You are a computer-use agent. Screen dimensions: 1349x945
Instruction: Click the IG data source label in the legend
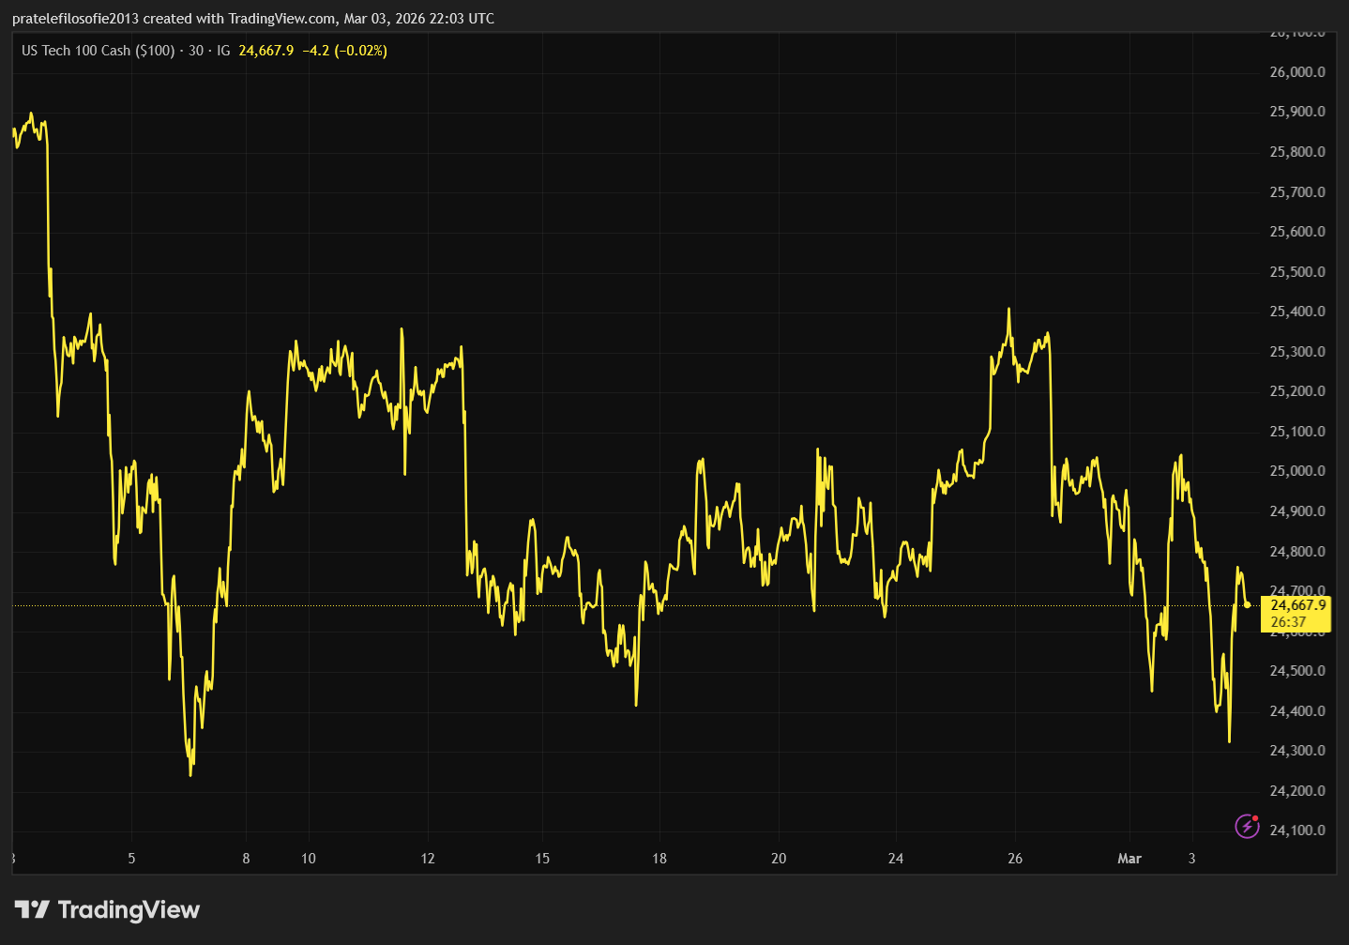coord(223,51)
